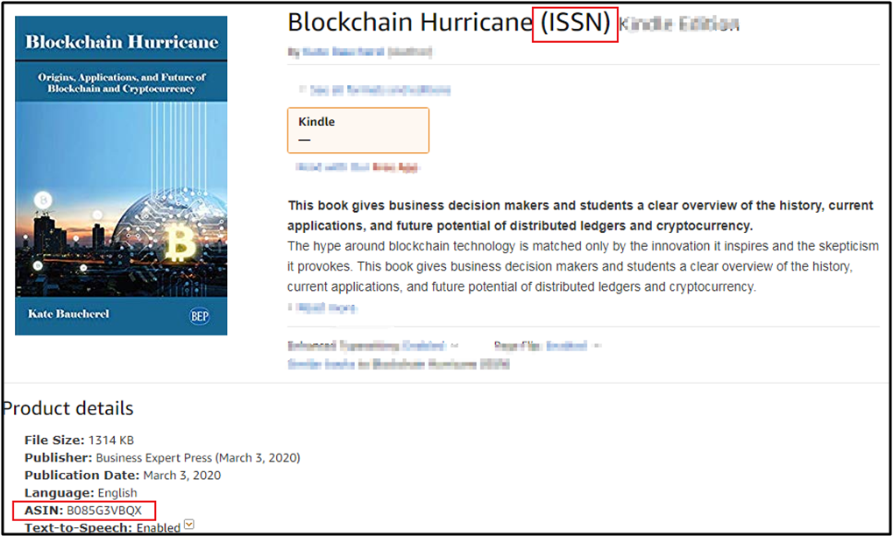Click the ASIN value B085G3VBQX
The image size is (893, 536).
click(x=105, y=510)
